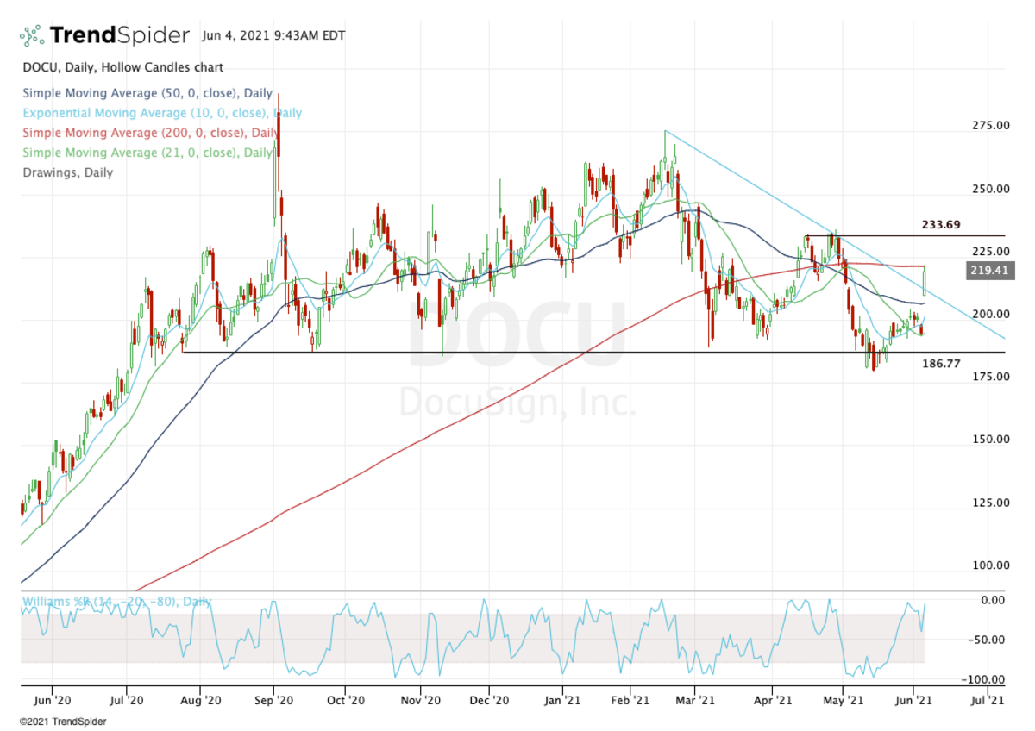1035x731 pixels.
Task: Click the Apr '21 date axis label
Action: click(772, 703)
